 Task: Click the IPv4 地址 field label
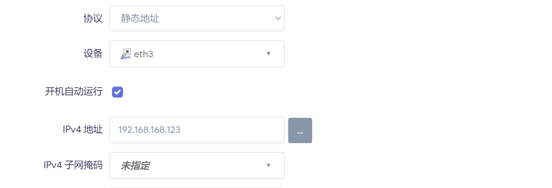point(83,129)
